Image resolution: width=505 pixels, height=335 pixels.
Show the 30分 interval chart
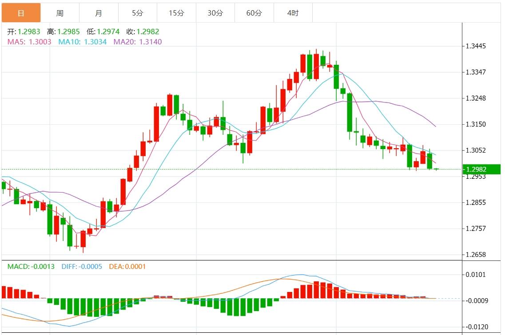215,13
